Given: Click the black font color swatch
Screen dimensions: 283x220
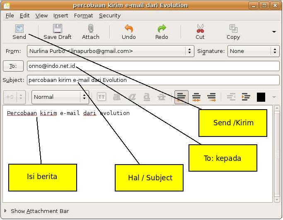Looking at the screenshot, I should tap(261, 97).
